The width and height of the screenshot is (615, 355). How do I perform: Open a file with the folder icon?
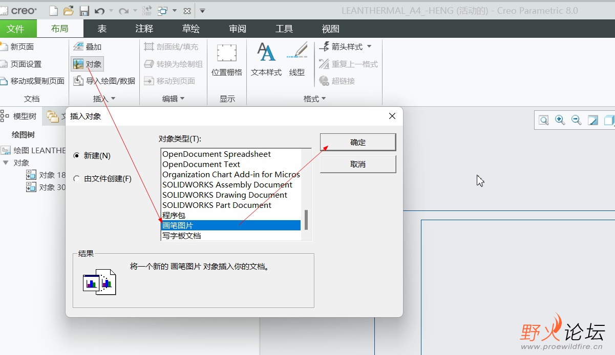coord(69,10)
